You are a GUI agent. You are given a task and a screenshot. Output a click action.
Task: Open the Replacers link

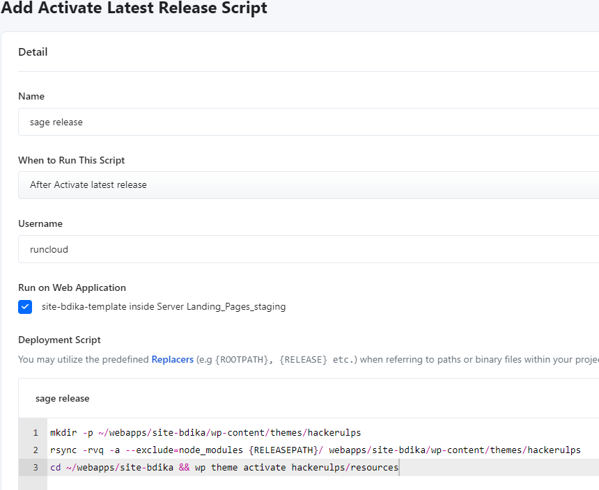tap(172, 360)
